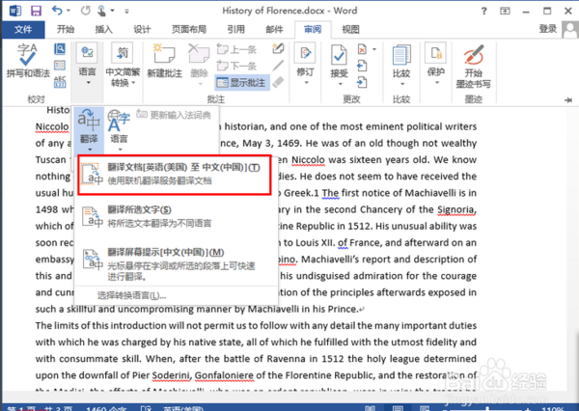Click the underlined word 'Gonfaloniere'
This screenshot has width=579, height=411.
(224, 375)
